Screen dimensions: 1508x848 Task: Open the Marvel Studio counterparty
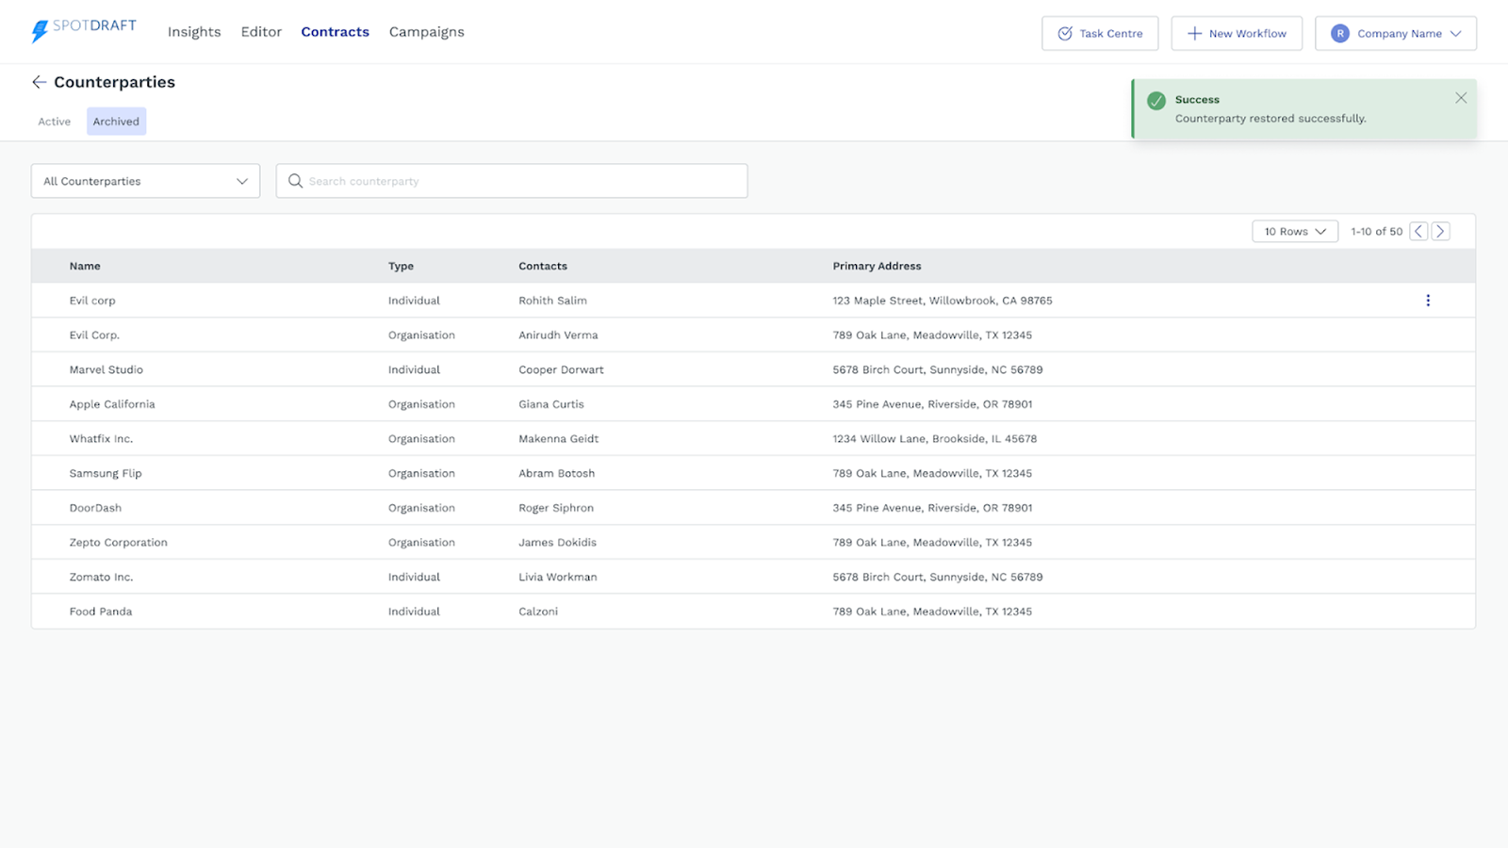pyautogui.click(x=106, y=369)
